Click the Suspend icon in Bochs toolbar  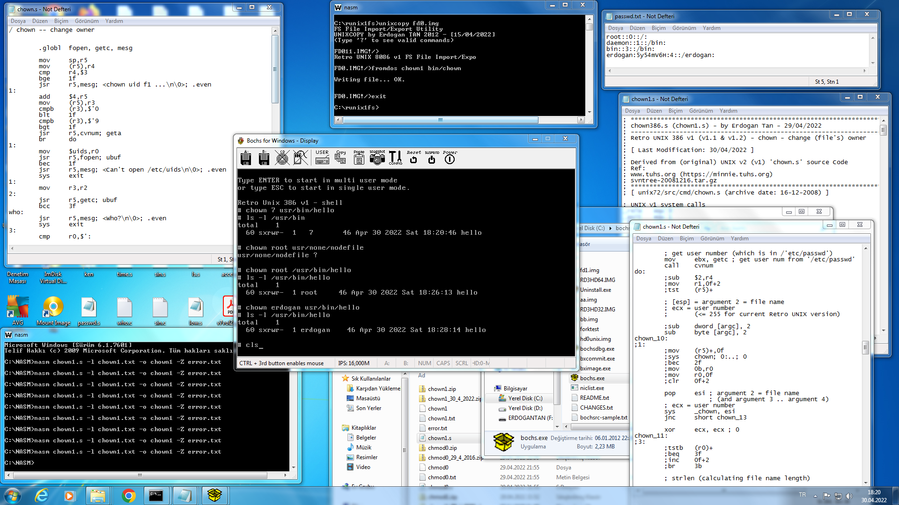click(x=432, y=158)
